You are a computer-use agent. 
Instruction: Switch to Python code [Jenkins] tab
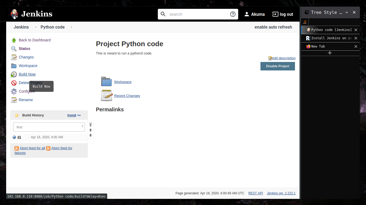[330, 30]
